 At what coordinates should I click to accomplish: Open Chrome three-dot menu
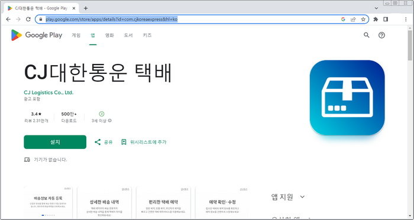[406, 20]
